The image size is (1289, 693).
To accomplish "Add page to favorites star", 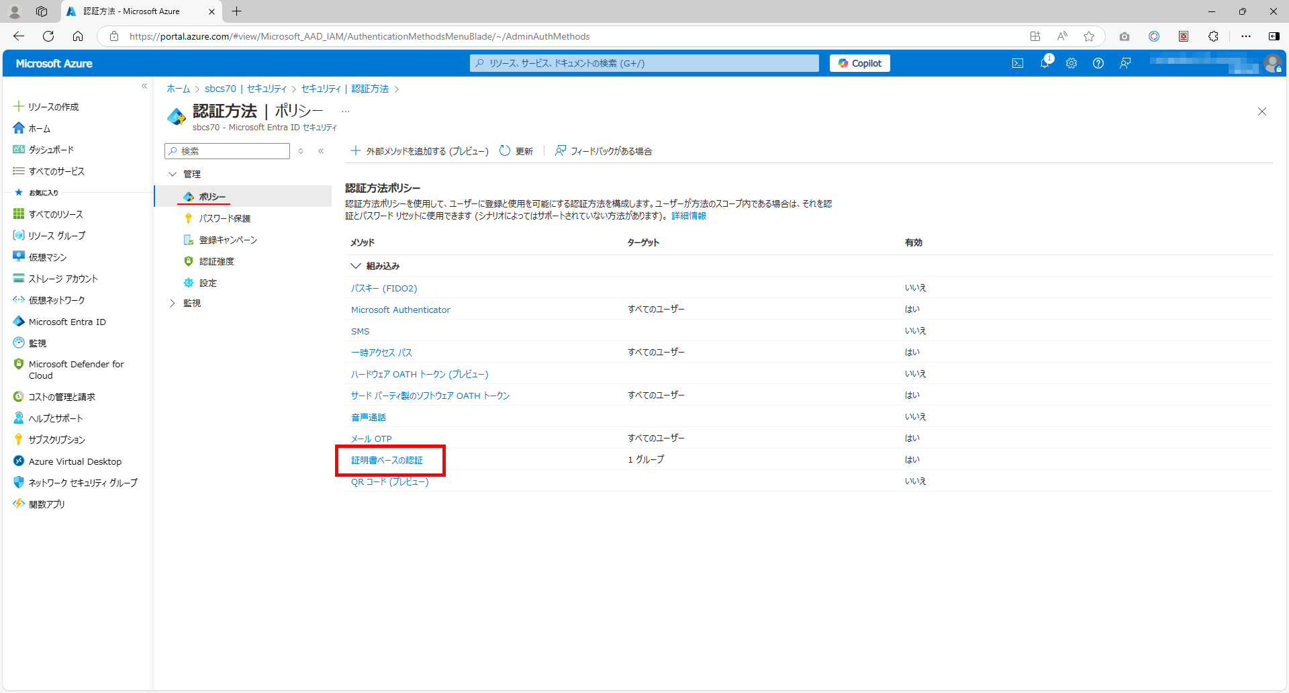I will pyautogui.click(x=1089, y=36).
